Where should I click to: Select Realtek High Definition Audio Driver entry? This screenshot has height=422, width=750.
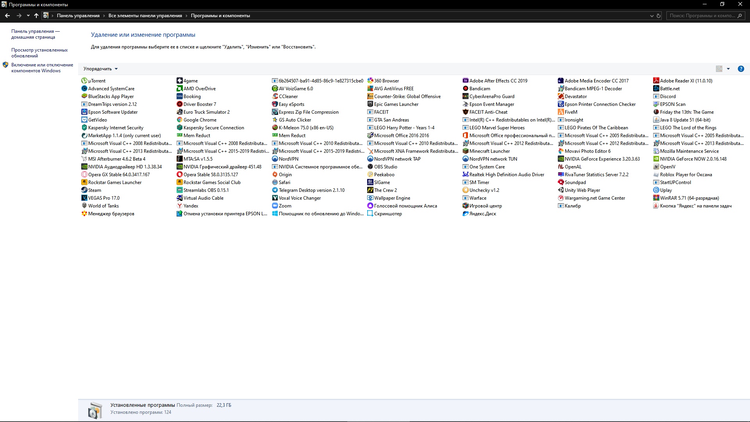[504, 175]
